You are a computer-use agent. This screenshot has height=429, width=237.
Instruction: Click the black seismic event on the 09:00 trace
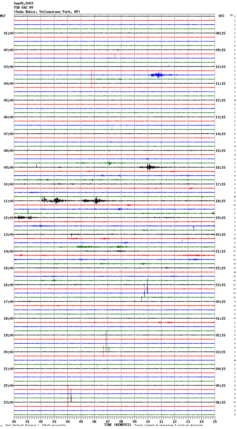click(x=149, y=167)
